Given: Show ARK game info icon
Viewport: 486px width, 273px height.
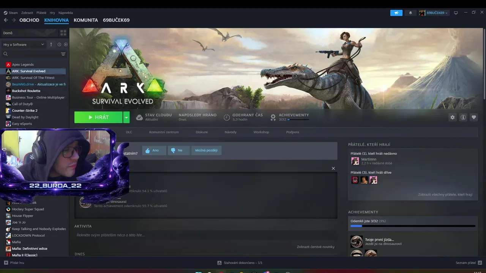Looking at the screenshot, I should [463, 117].
